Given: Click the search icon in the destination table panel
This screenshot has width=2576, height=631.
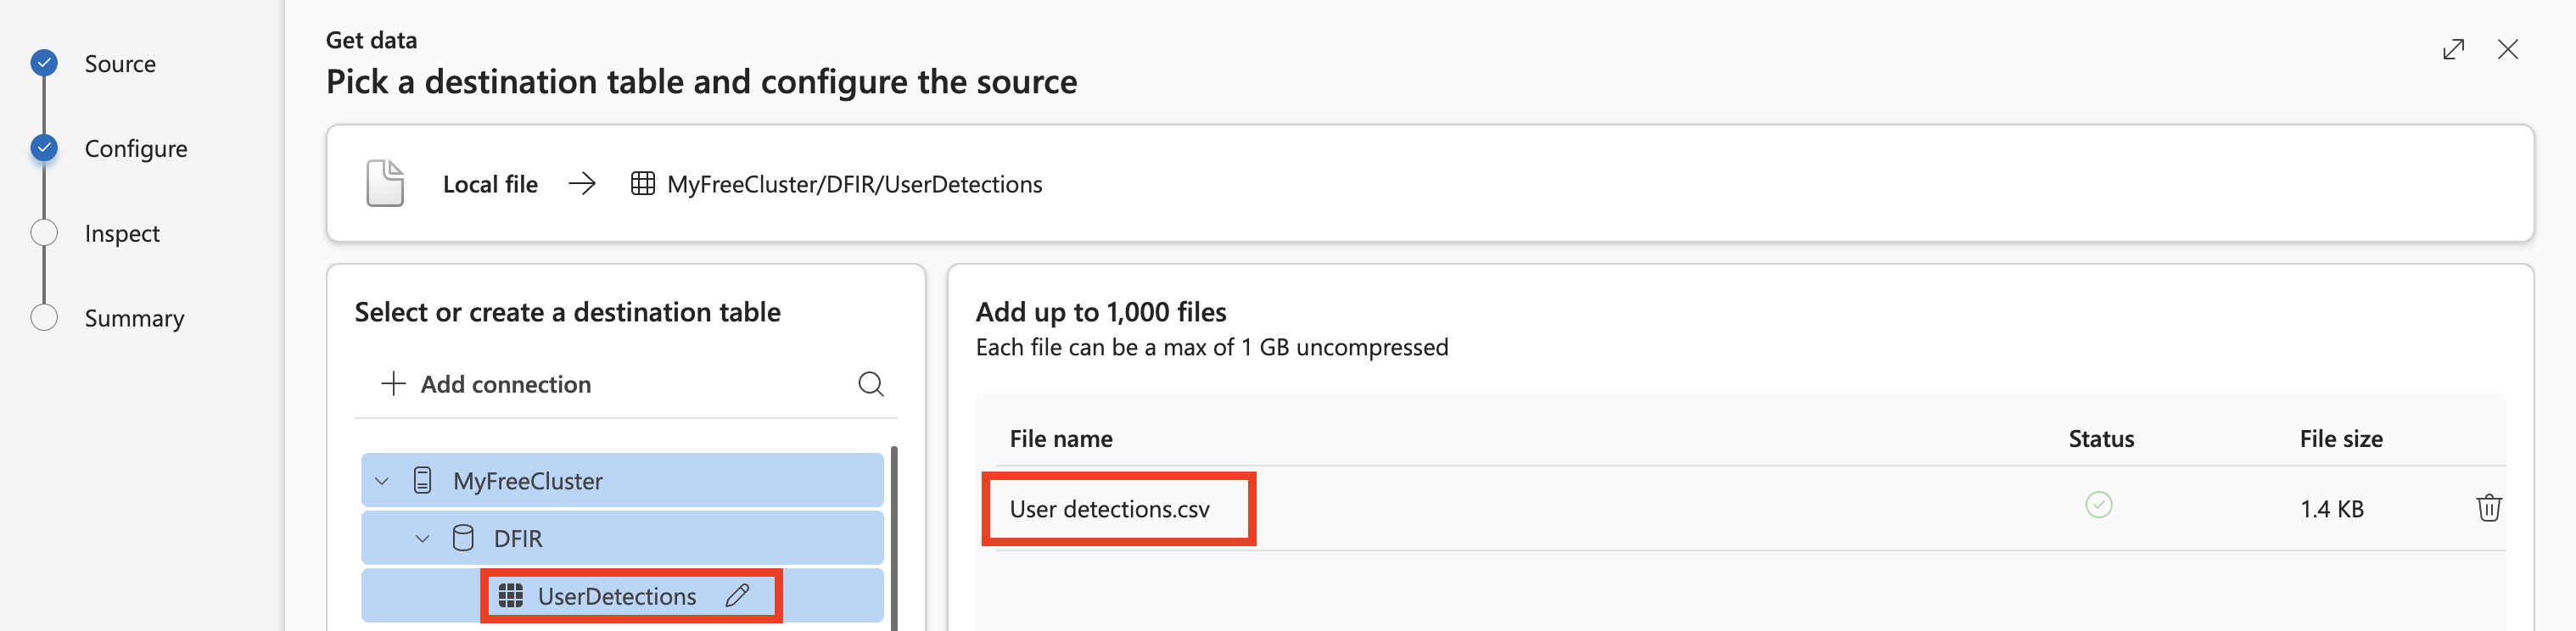Looking at the screenshot, I should 870,384.
